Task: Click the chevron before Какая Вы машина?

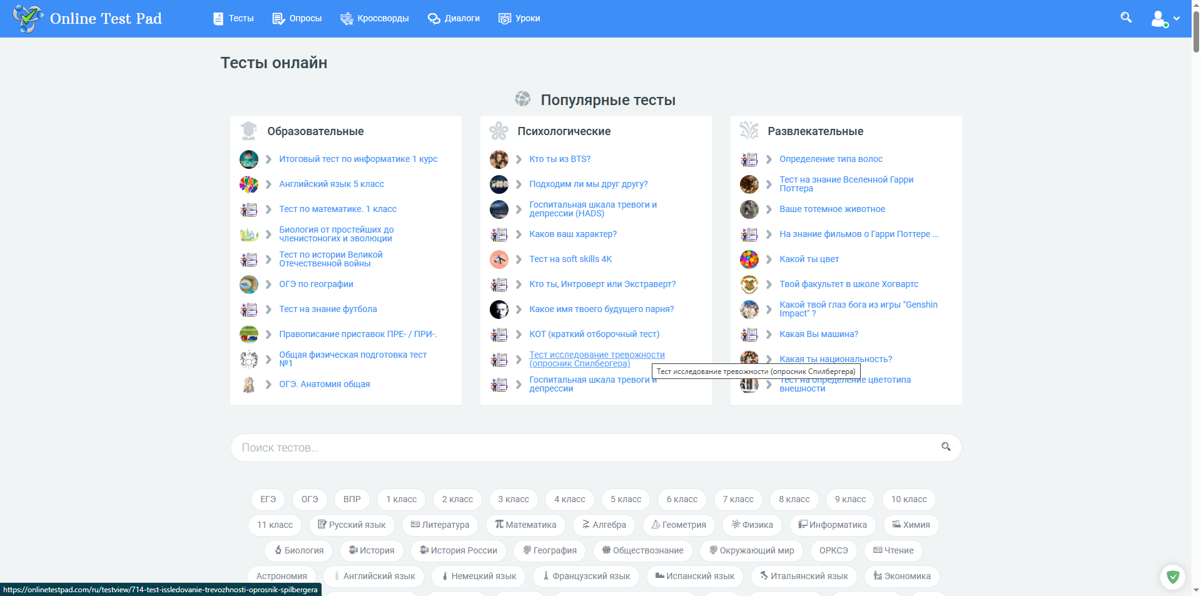Action: (x=769, y=335)
